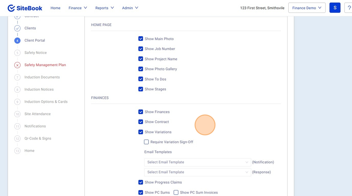Open the help question mark icon

pyautogui.click(x=348, y=8)
